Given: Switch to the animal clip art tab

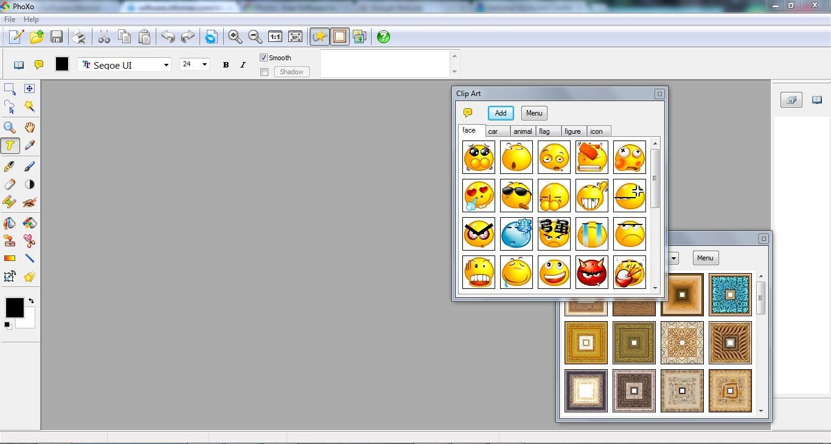Looking at the screenshot, I should point(522,131).
